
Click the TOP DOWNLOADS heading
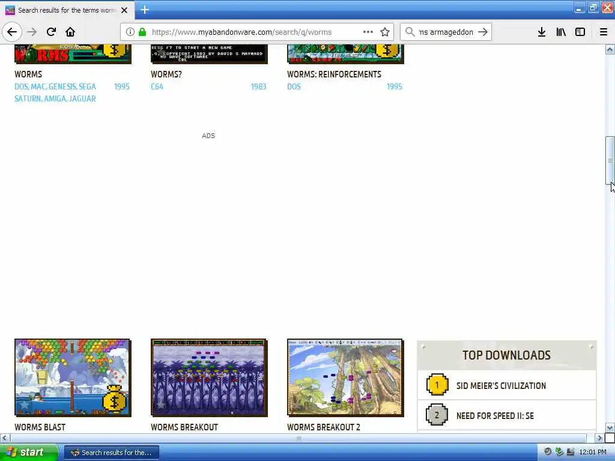click(506, 355)
